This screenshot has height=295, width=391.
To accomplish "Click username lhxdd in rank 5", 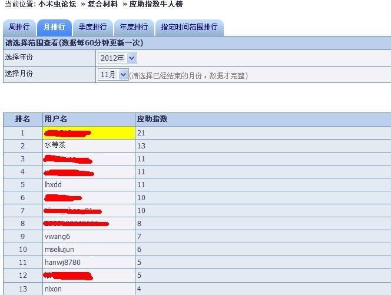I will [53, 184].
